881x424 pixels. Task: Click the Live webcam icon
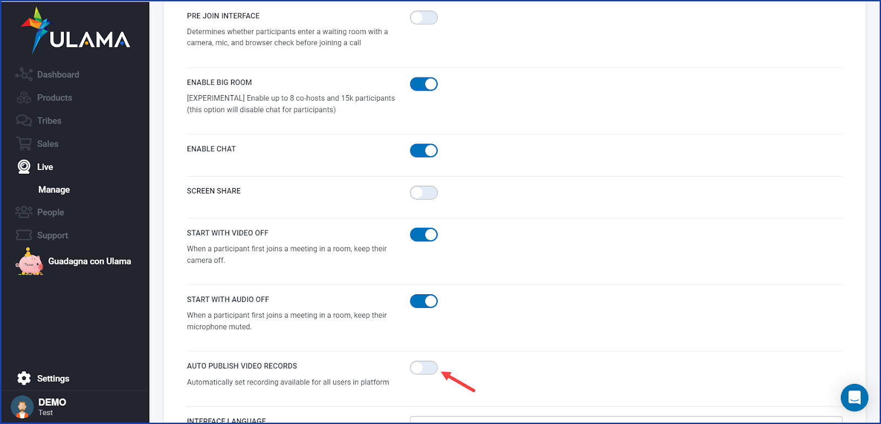click(x=24, y=167)
